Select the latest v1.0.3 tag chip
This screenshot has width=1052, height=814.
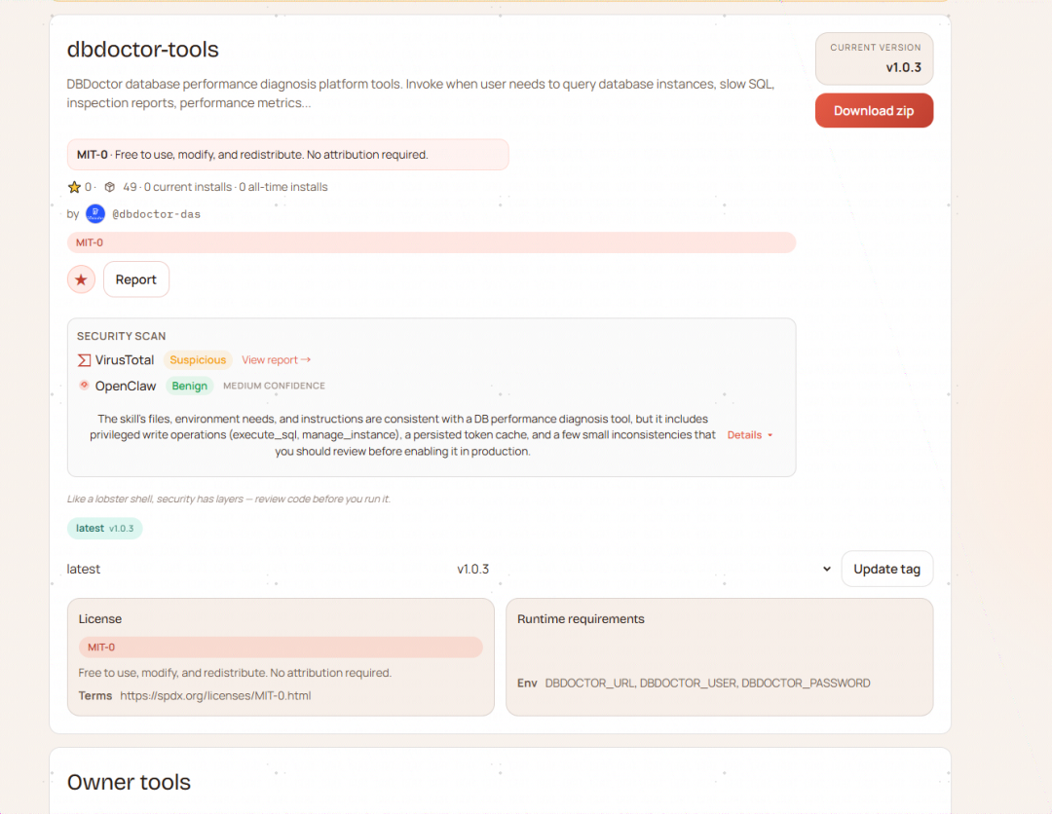click(x=104, y=529)
